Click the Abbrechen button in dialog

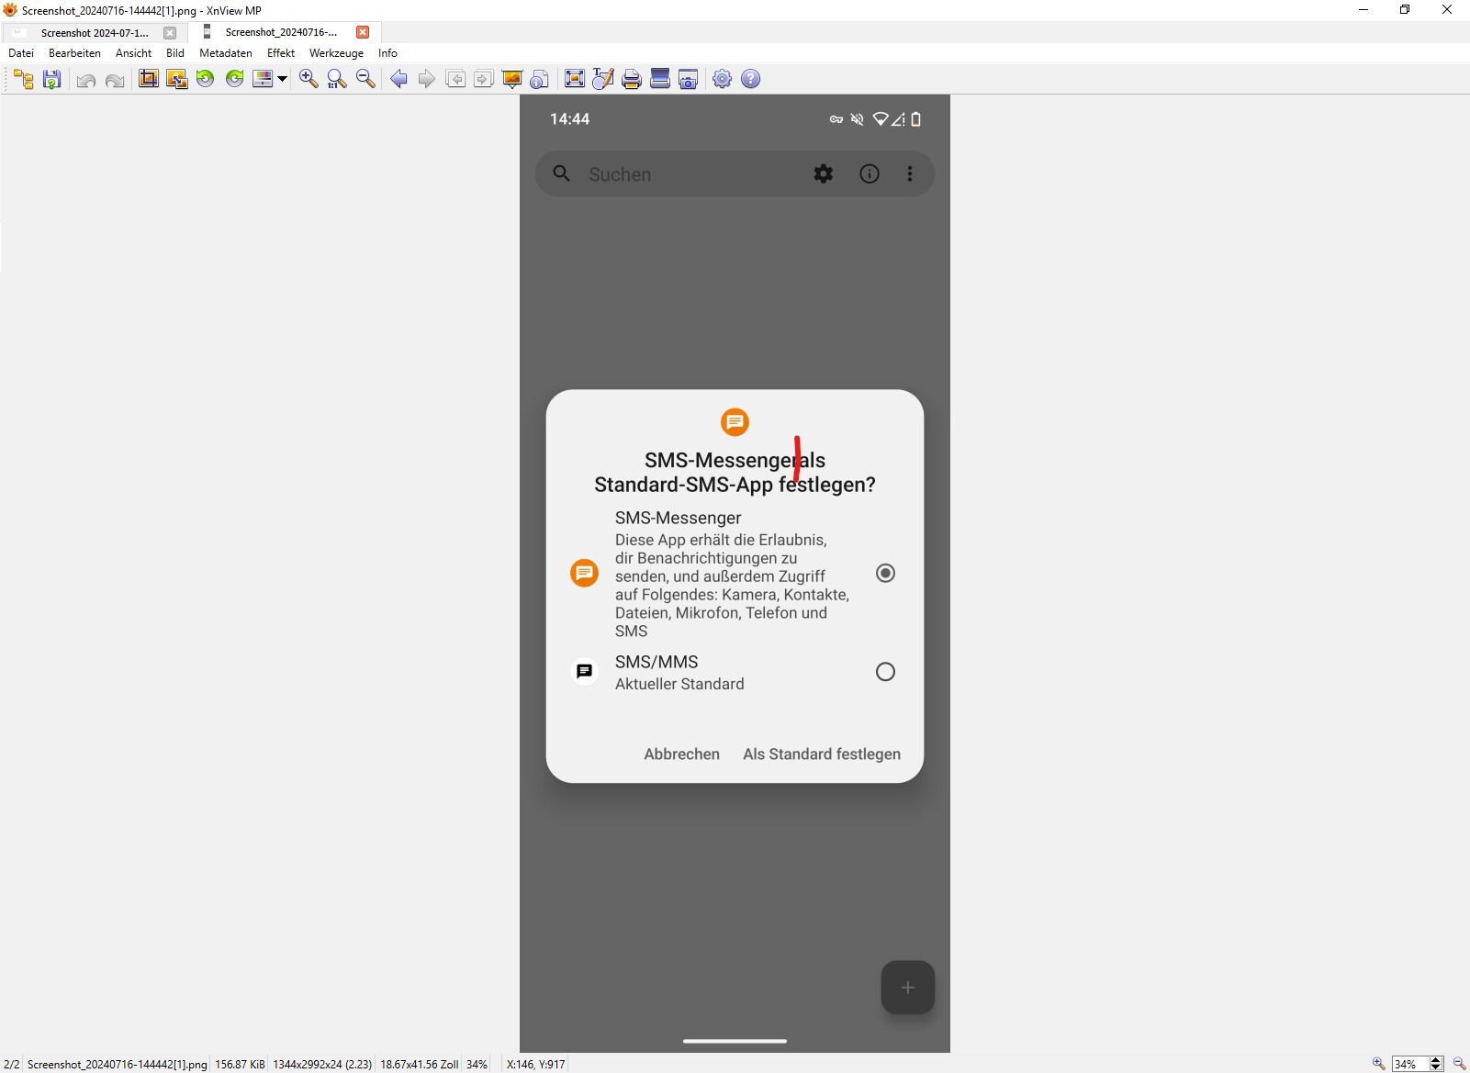tap(681, 754)
